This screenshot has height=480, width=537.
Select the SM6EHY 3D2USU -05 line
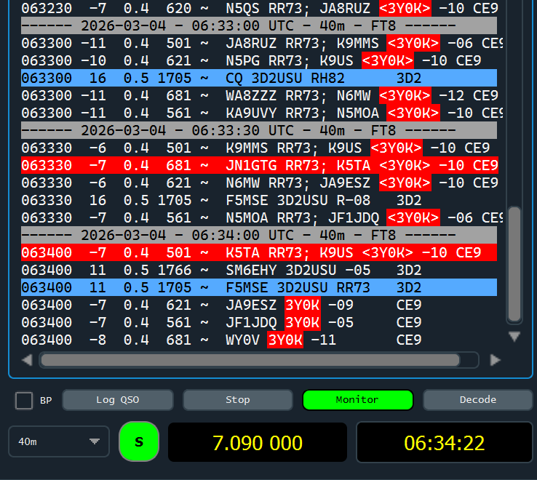[259, 270]
